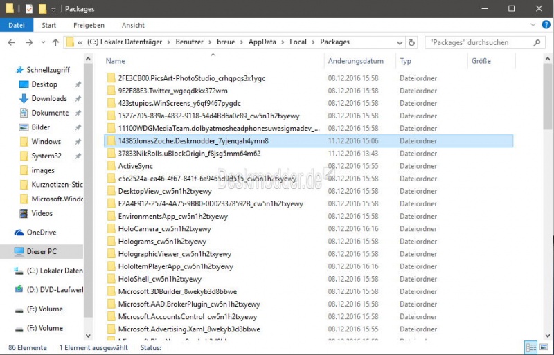Open OneDrive in the navigation pane
Screen dimensions: 554x355
[43, 233]
